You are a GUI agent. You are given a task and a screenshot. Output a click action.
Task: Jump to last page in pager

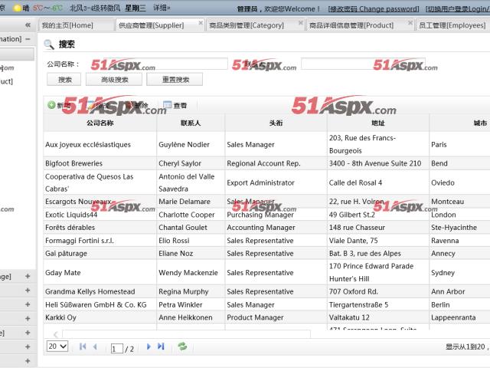click(x=161, y=347)
